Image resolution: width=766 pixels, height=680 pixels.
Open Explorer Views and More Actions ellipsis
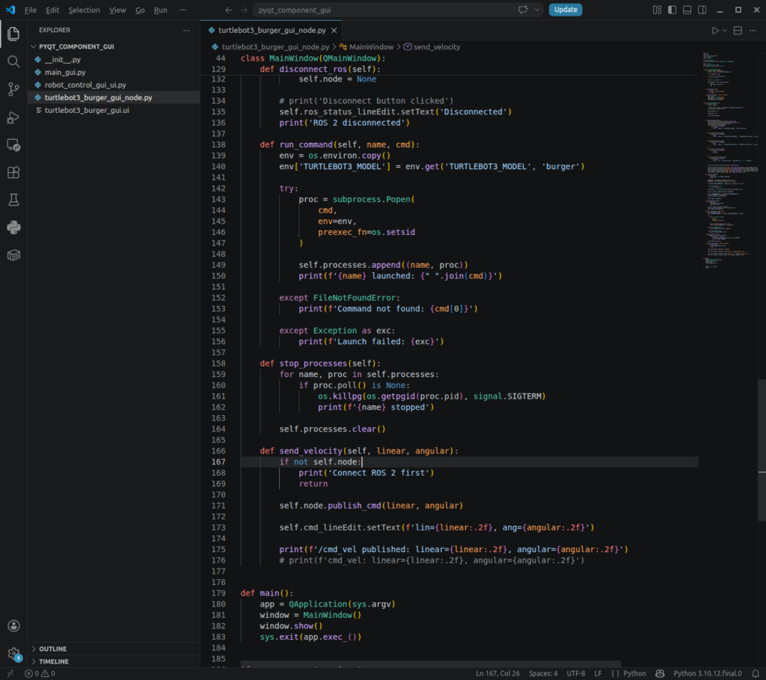pos(186,30)
